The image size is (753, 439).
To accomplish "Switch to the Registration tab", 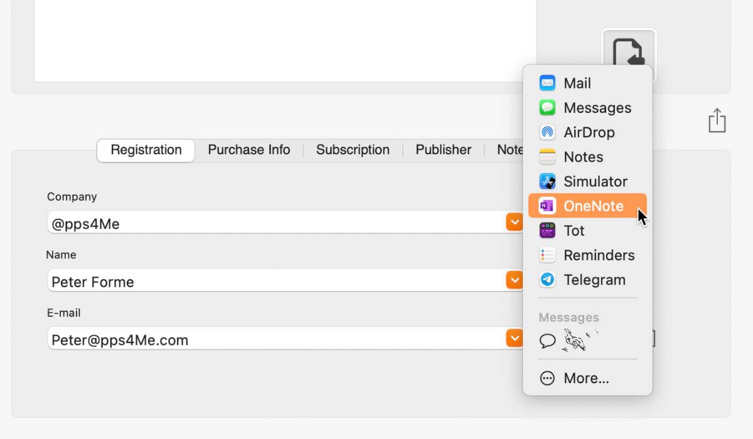I will tap(146, 150).
